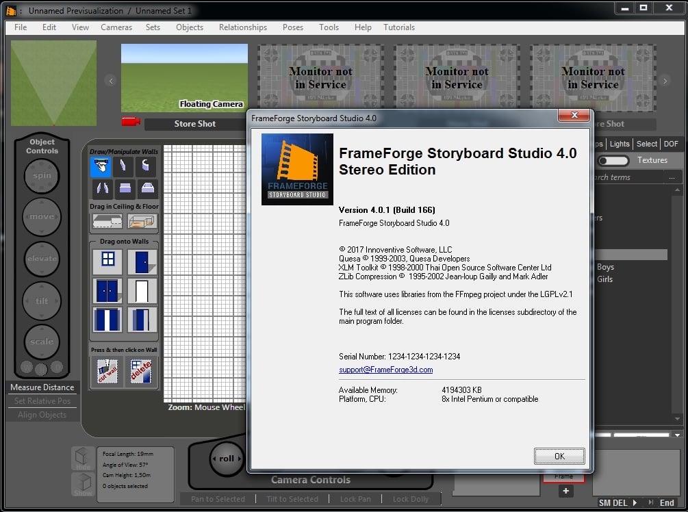
Task: Open the support@FrameForge3d.com email link
Action: (x=385, y=370)
